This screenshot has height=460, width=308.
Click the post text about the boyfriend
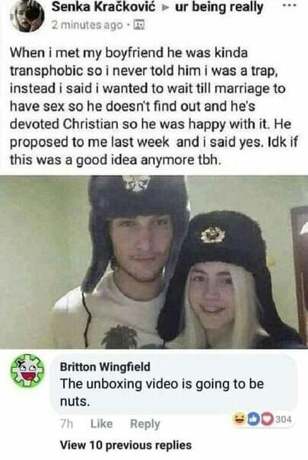coord(154,107)
